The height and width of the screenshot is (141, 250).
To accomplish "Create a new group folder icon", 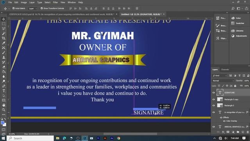I will pos(238,132).
